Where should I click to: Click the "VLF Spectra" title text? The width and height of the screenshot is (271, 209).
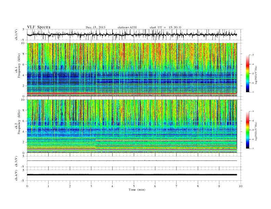pyautogui.click(x=39, y=27)
